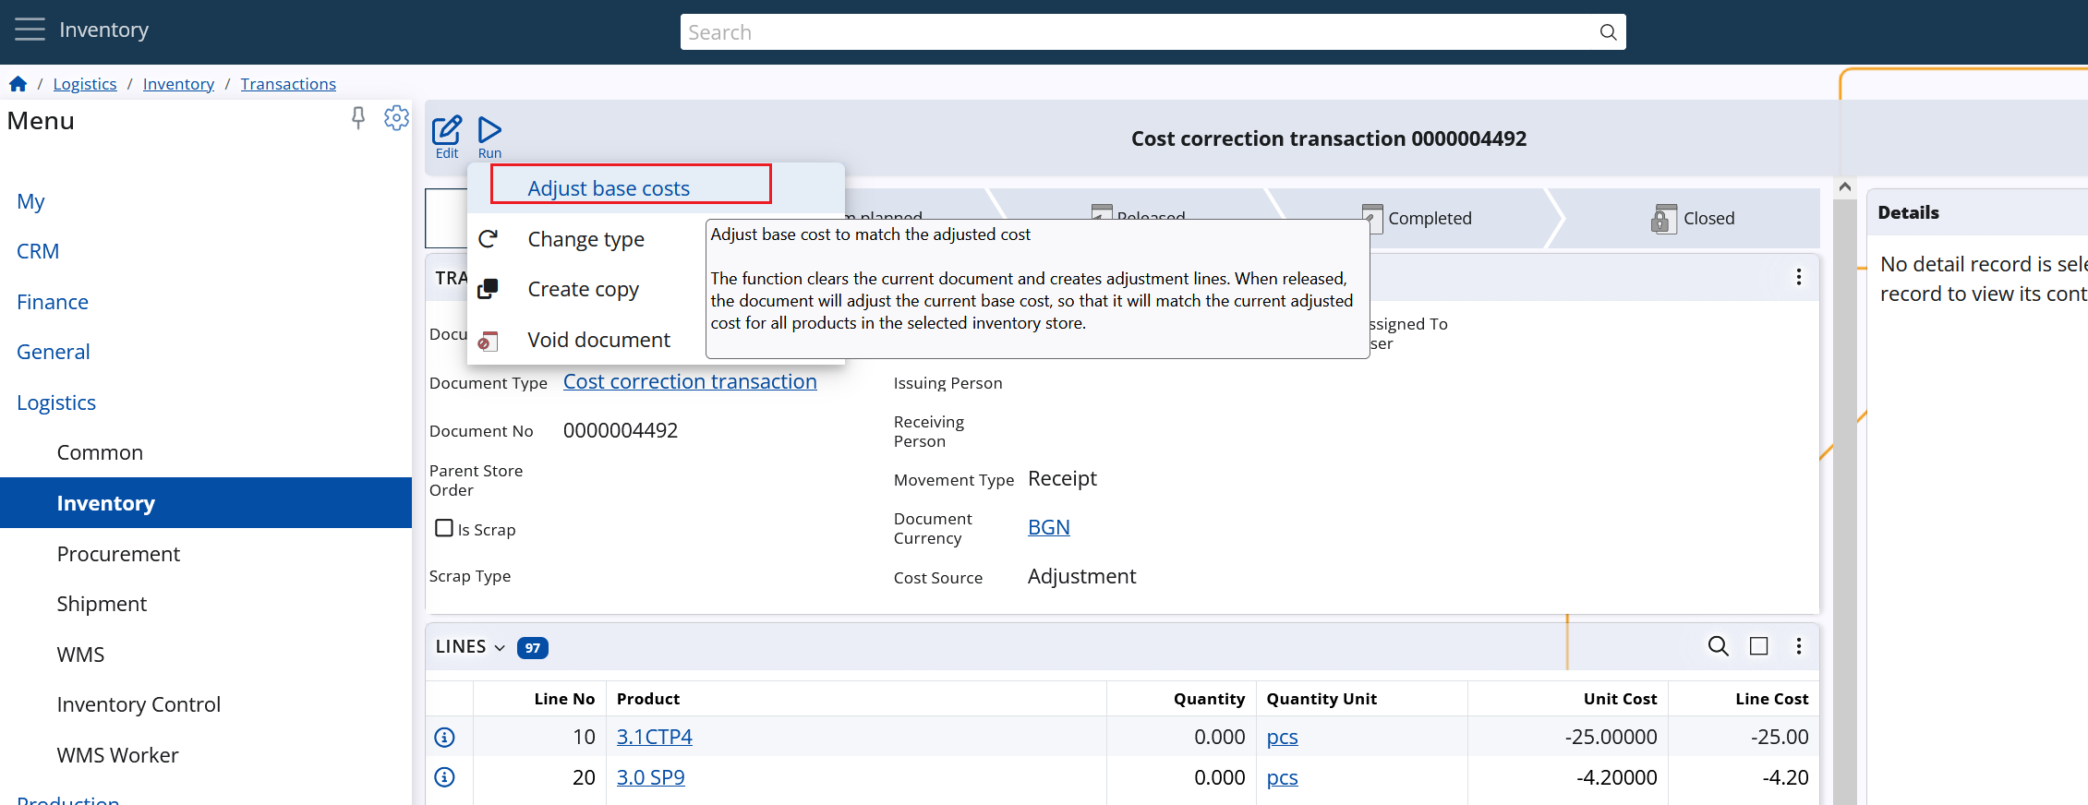Click the scroll-up arrow of form scrollbar
This screenshot has height=805, width=2088.
coord(1844,186)
